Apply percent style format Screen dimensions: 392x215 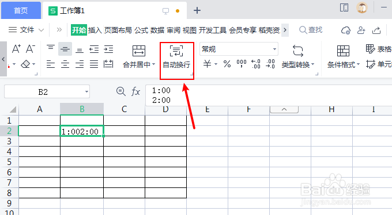227,64
